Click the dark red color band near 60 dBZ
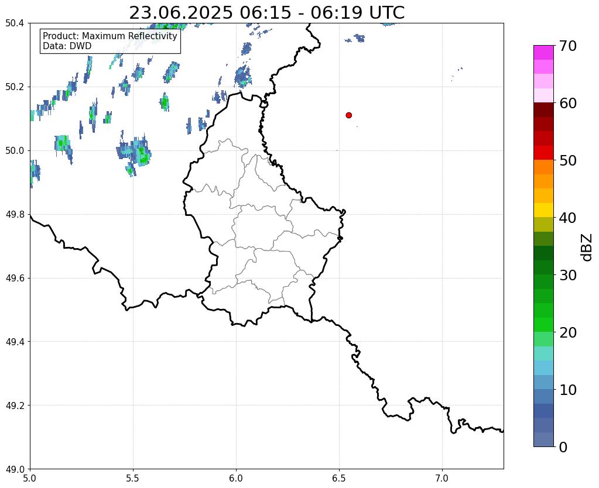 [543, 109]
